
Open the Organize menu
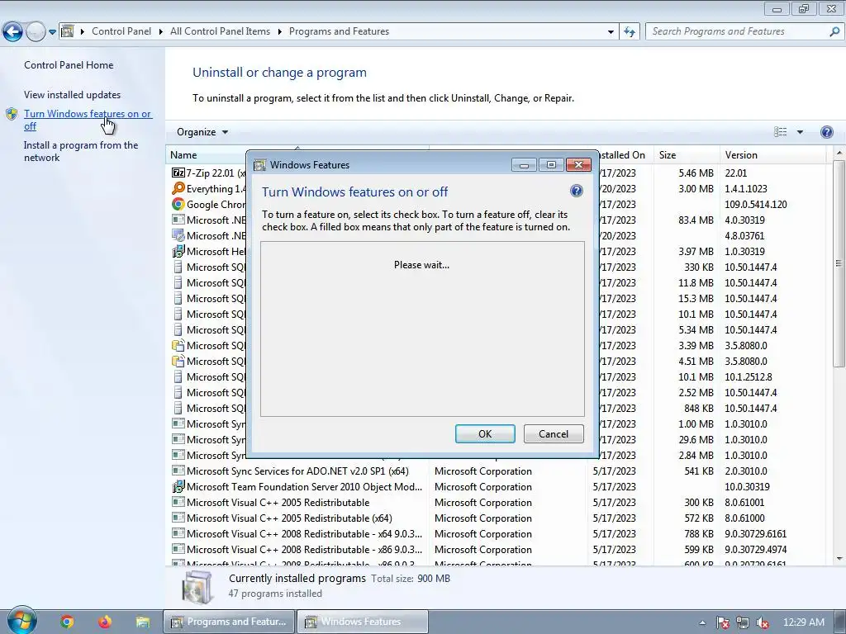click(202, 132)
